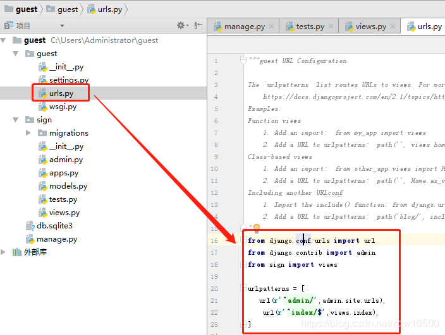Select the migrations folder icon
The width and height of the screenshot is (445, 335).
point(42,132)
